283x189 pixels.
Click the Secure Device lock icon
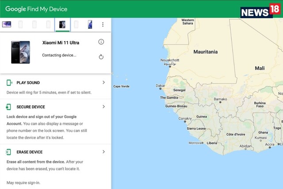[9, 107]
